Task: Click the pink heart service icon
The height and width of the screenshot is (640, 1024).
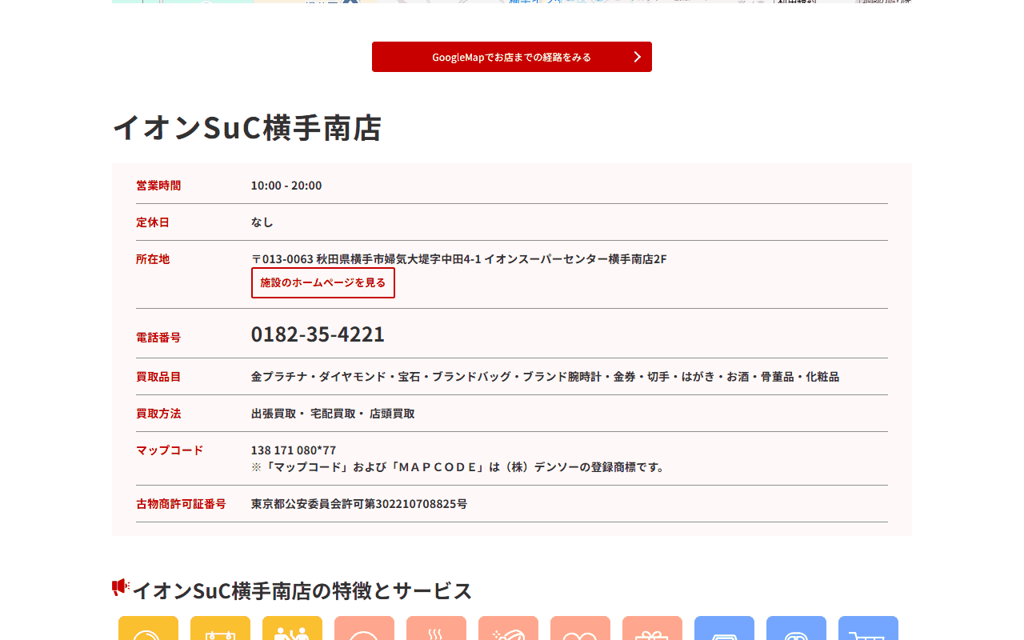Action: point(580,628)
